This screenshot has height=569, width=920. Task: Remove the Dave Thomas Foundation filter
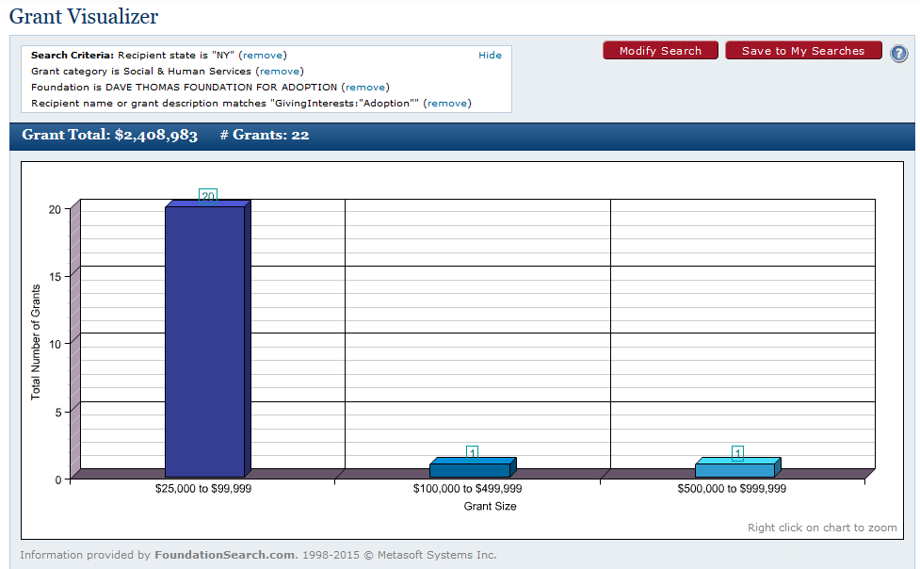coord(364,88)
